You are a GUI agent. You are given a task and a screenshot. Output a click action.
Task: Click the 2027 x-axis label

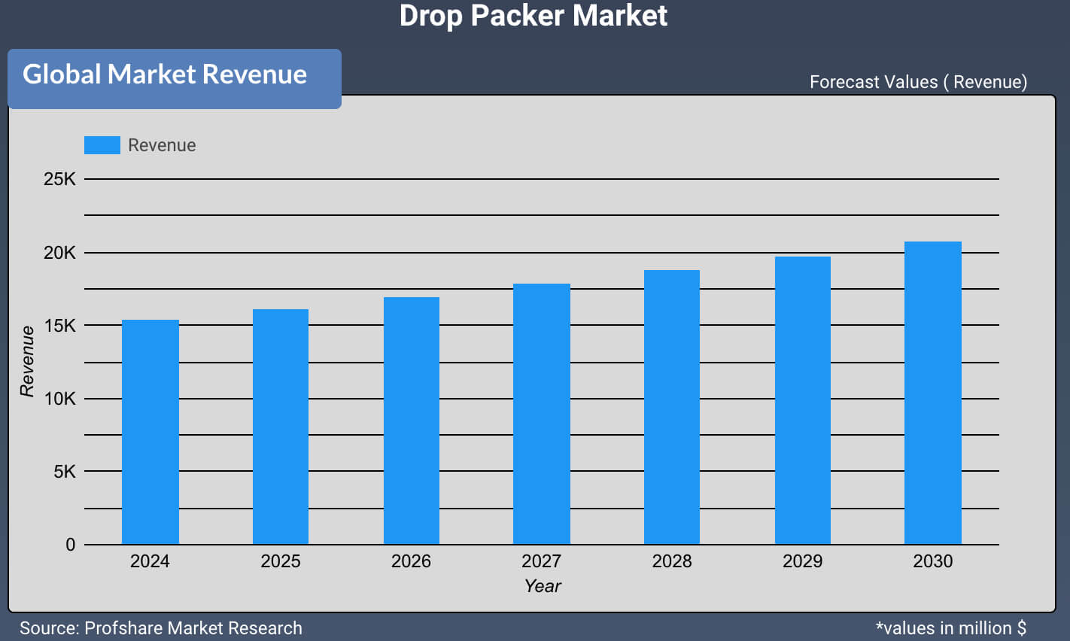[x=542, y=561]
